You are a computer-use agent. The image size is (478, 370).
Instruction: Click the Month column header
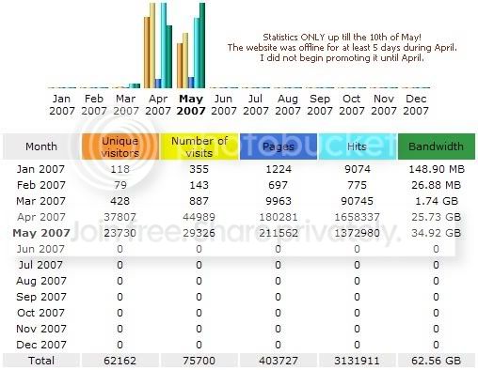click(x=41, y=146)
